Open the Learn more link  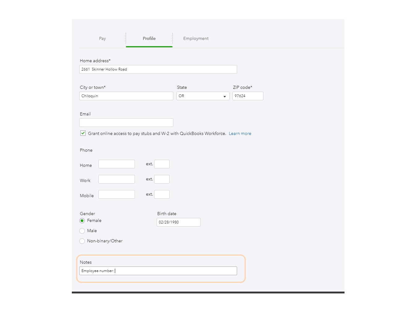[x=240, y=133]
